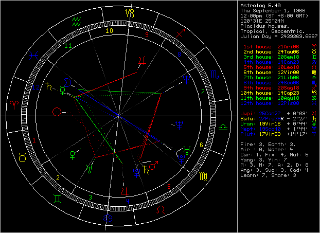Select the Leo glyph on the wheel's outer ring
Viewport: 320px width, 233px height.
click(161, 210)
